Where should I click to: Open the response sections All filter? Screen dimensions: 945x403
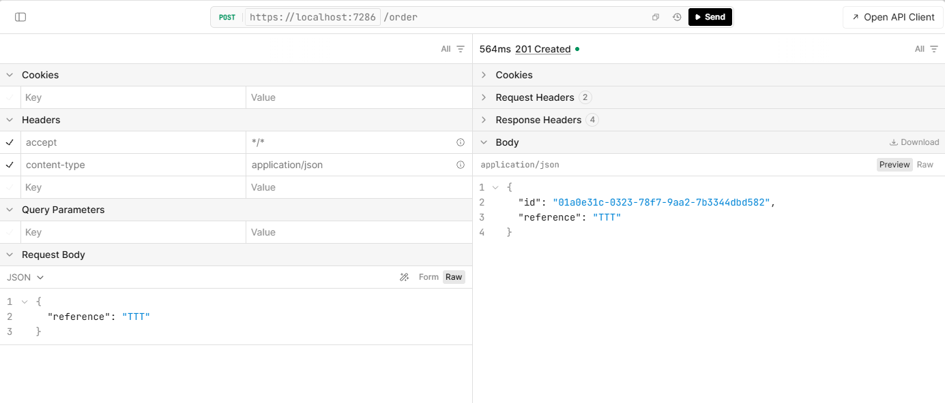click(927, 49)
